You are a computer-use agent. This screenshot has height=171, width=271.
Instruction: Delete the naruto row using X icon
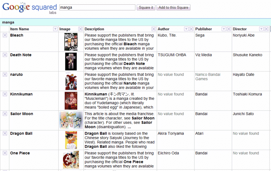pyautogui.click(x=5, y=75)
